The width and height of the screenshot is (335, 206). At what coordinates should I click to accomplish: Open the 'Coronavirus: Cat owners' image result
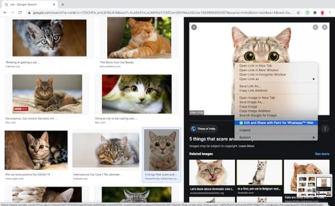click(x=47, y=94)
